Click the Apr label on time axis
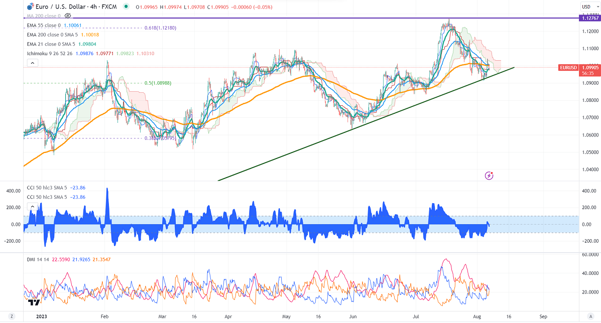Viewport: 601px width, 323px height. pos(228,316)
